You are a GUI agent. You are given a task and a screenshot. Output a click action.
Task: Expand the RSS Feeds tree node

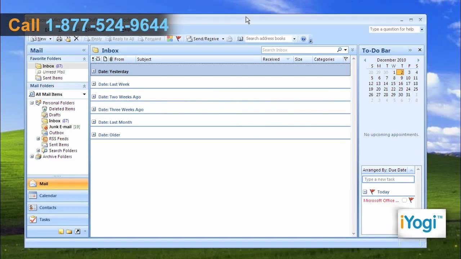[38, 138]
